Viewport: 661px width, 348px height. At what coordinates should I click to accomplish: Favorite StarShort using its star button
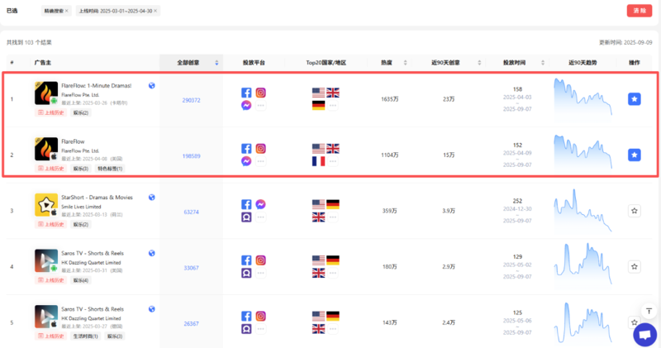[x=634, y=211]
